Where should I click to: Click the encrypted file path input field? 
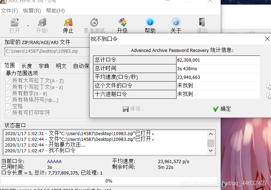point(47,51)
